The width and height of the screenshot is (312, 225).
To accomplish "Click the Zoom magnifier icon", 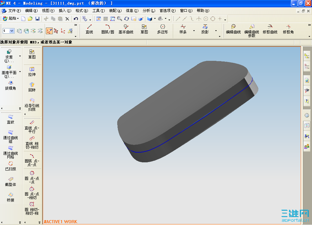I will point(120,19).
